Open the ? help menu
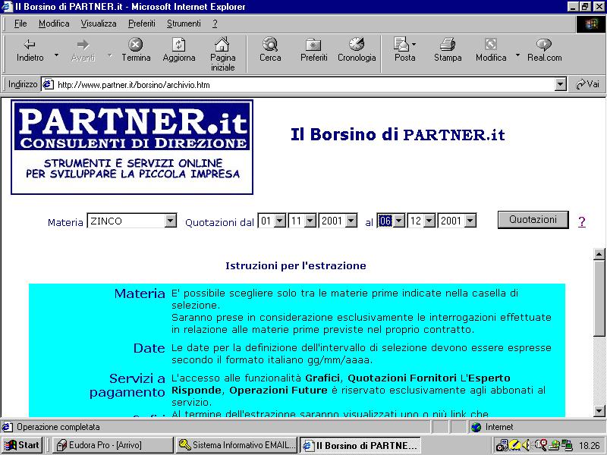The height and width of the screenshot is (455, 607). click(x=215, y=24)
